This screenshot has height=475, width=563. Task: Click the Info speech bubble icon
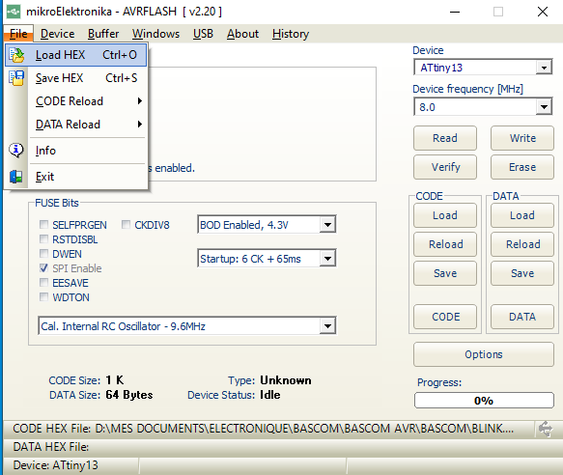pos(16,150)
